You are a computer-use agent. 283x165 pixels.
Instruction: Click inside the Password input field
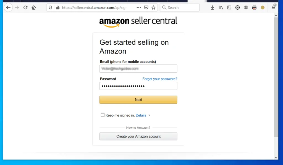coord(138,86)
